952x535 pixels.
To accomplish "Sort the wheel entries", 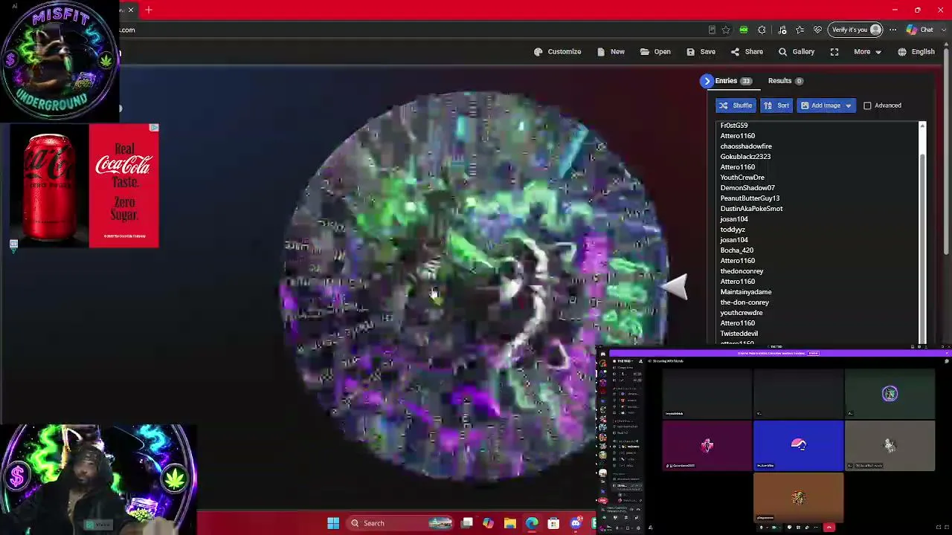I will tap(776, 106).
